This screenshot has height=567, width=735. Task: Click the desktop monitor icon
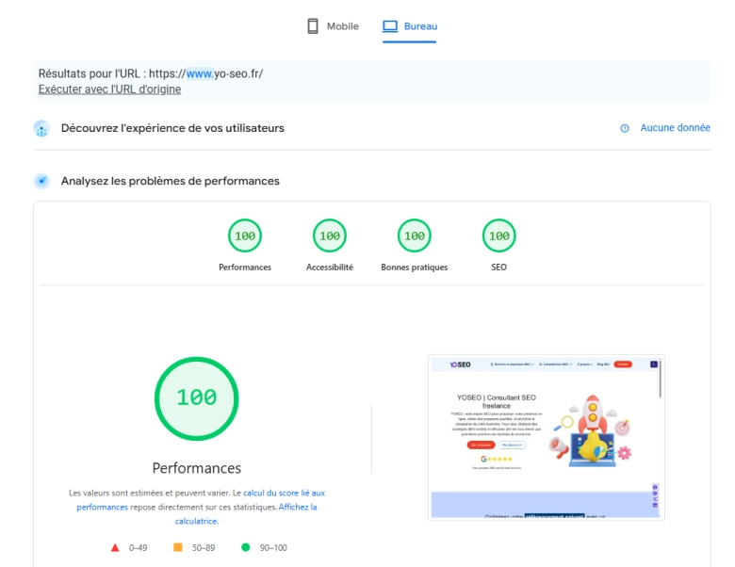click(x=390, y=26)
